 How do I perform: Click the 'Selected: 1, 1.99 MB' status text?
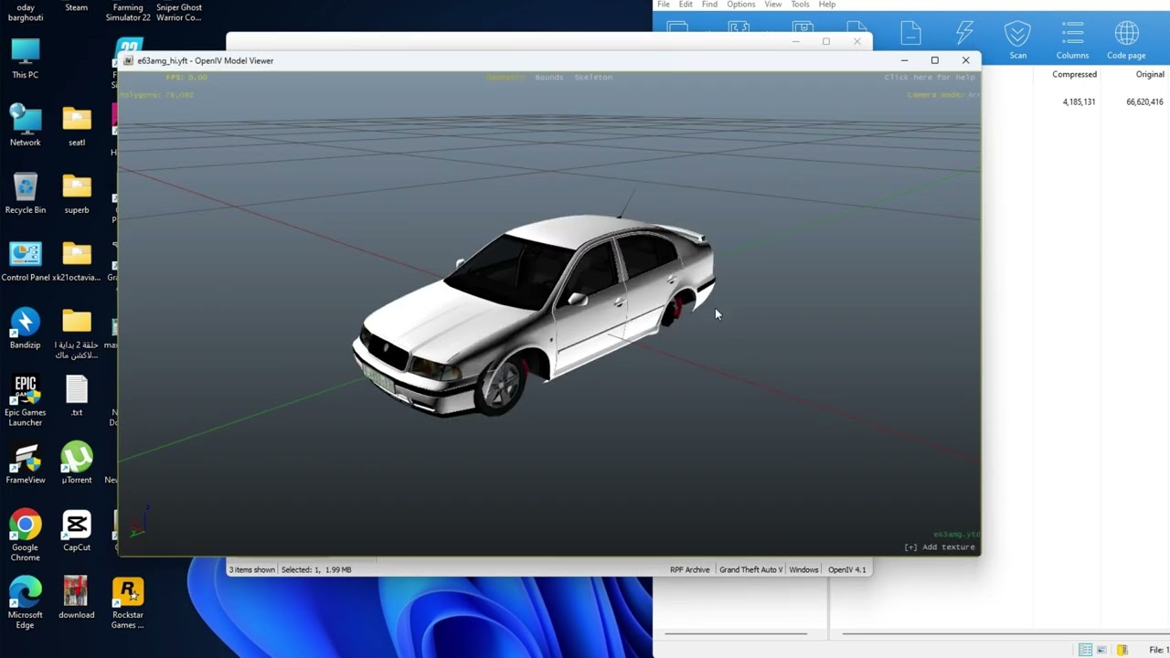point(316,570)
